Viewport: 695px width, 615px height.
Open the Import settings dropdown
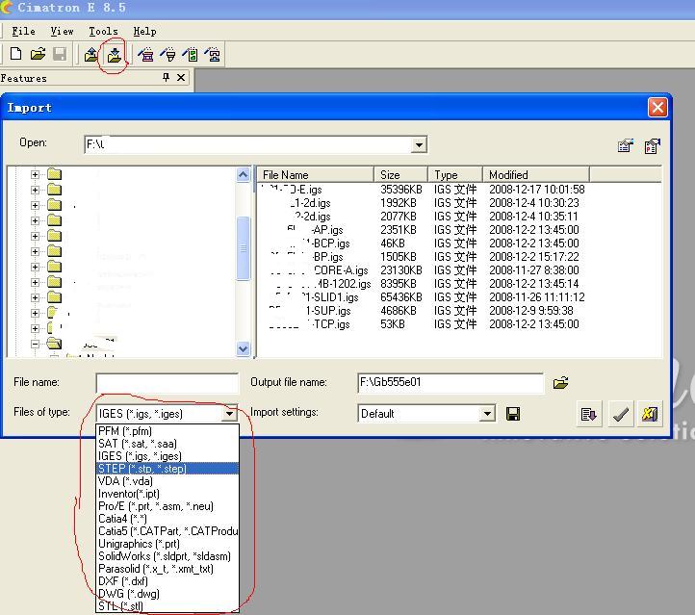click(487, 414)
